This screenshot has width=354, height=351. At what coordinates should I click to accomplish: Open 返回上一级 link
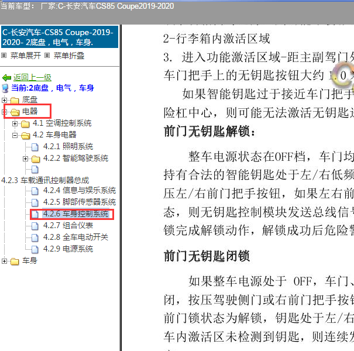click(x=32, y=78)
